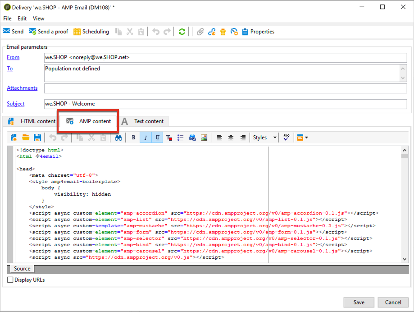Click in the Attachments field
Viewport: 414px width, 312px height.
226,88
